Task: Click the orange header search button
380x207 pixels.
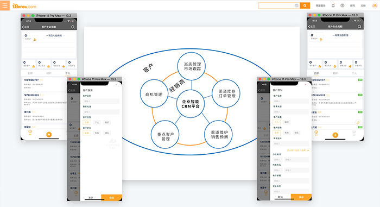Action: [x=305, y=5]
